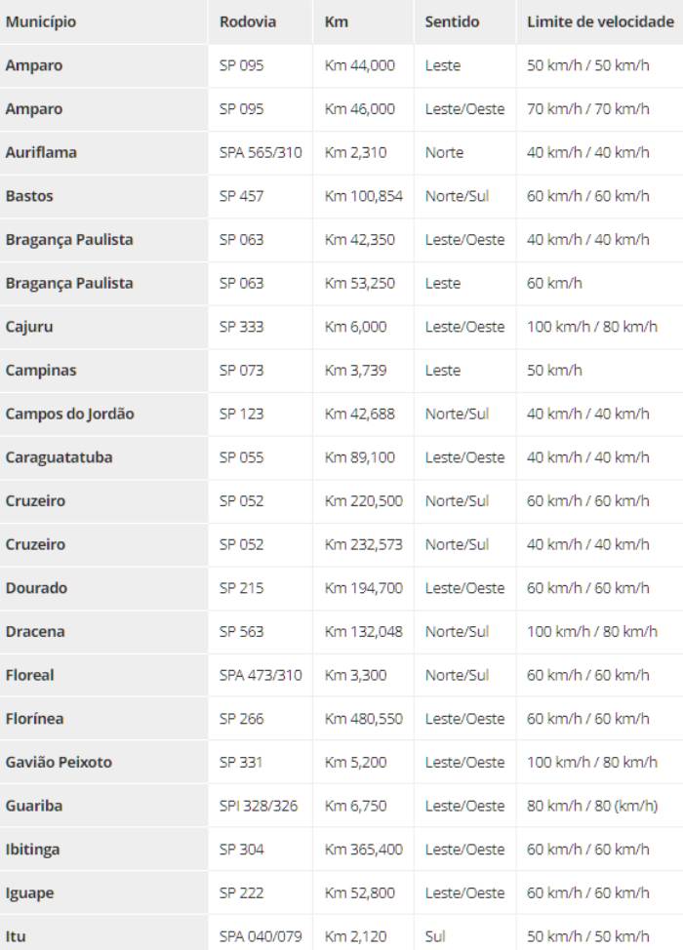This screenshot has height=950, width=683.
Task: Click the Sentido column header
Action: point(452,21)
